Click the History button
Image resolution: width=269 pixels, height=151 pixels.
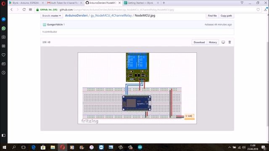click(x=213, y=42)
